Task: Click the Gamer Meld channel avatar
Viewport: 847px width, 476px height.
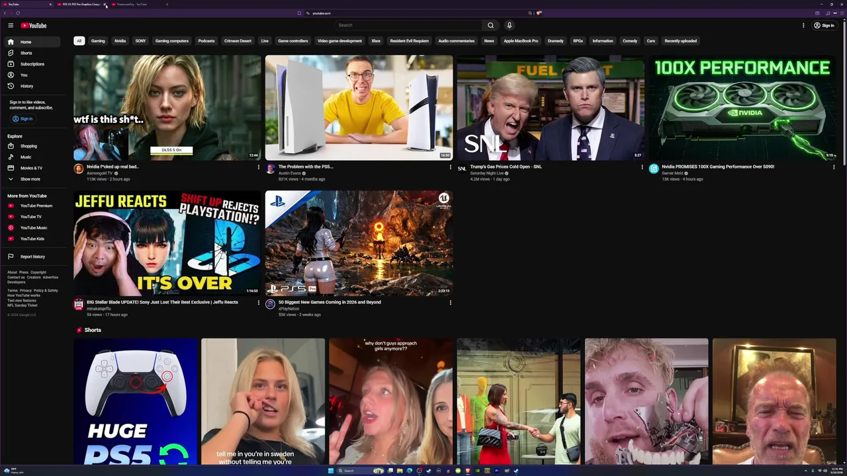Action: (654, 169)
